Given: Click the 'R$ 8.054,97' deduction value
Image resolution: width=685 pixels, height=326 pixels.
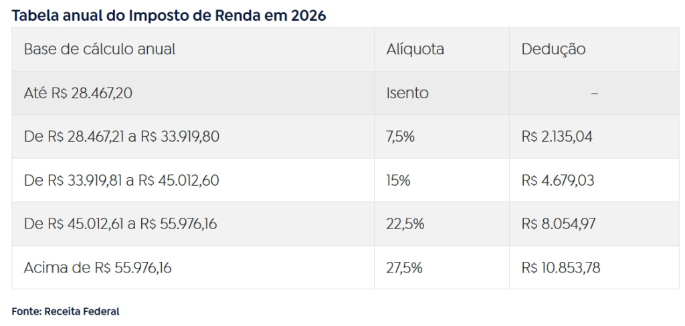Looking at the screenshot, I should pyautogui.click(x=558, y=224).
